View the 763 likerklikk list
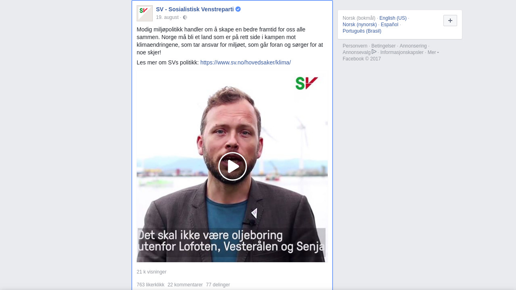The image size is (516, 290). (150, 285)
